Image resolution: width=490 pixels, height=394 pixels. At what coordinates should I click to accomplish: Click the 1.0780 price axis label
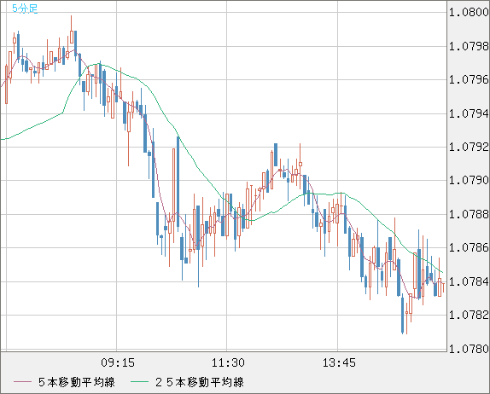click(x=469, y=349)
